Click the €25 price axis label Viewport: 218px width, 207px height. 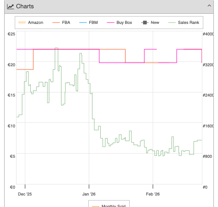11,34
